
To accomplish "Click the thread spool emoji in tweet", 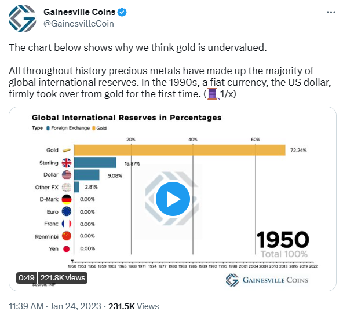I will (x=213, y=94).
